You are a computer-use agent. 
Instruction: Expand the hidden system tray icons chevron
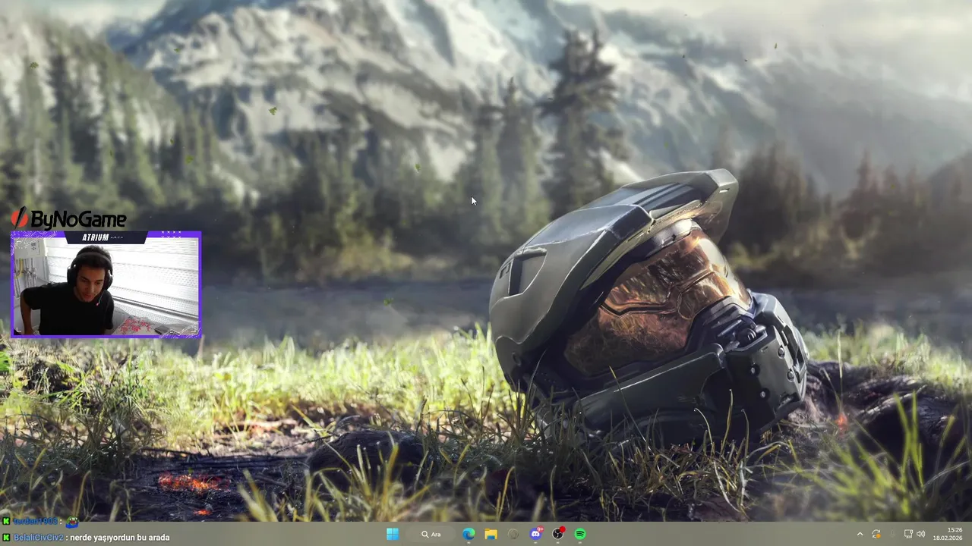(x=860, y=534)
